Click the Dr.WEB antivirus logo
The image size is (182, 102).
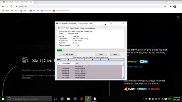(x=132, y=62)
